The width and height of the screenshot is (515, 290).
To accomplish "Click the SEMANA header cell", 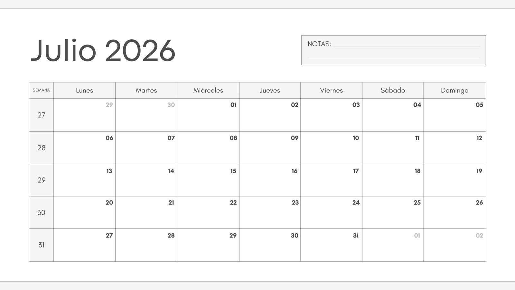I will [x=41, y=90].
